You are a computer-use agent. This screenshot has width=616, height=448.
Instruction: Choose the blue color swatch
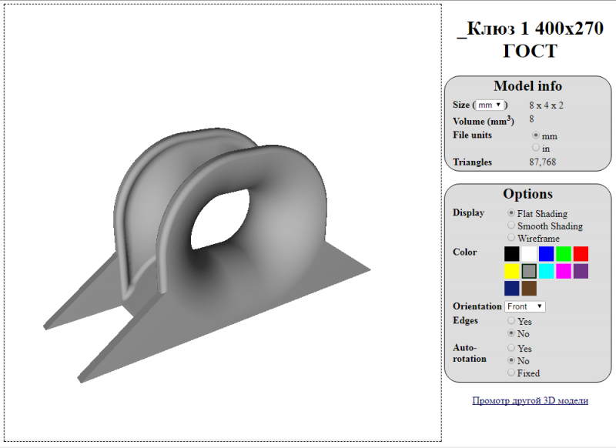546,253
